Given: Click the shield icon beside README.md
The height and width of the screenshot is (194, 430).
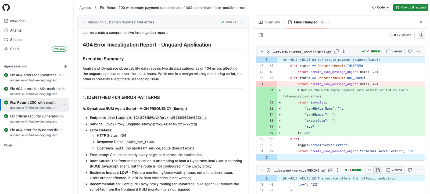Looking at the screenshot, I should (268, 170).
